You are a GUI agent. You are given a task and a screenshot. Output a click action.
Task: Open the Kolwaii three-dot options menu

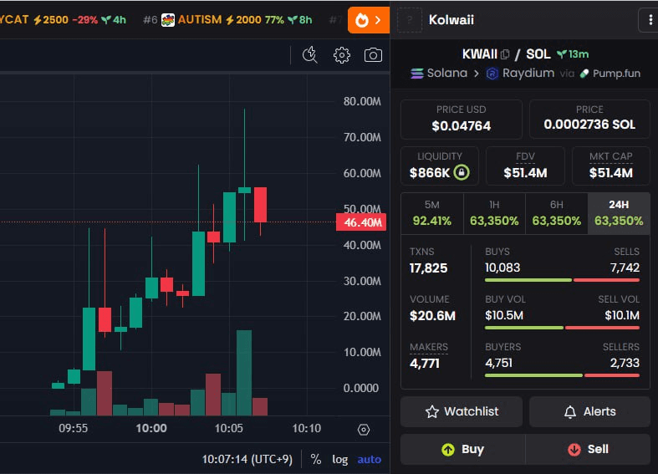[x=650, y=20]
